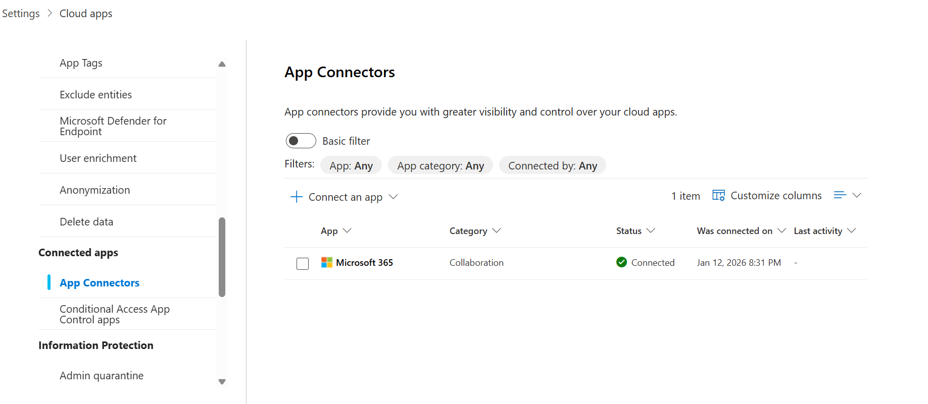Click Cloud apps breadcrumb
The height and width of the screenshot is (404, 928).
click(x=86, y=13)
